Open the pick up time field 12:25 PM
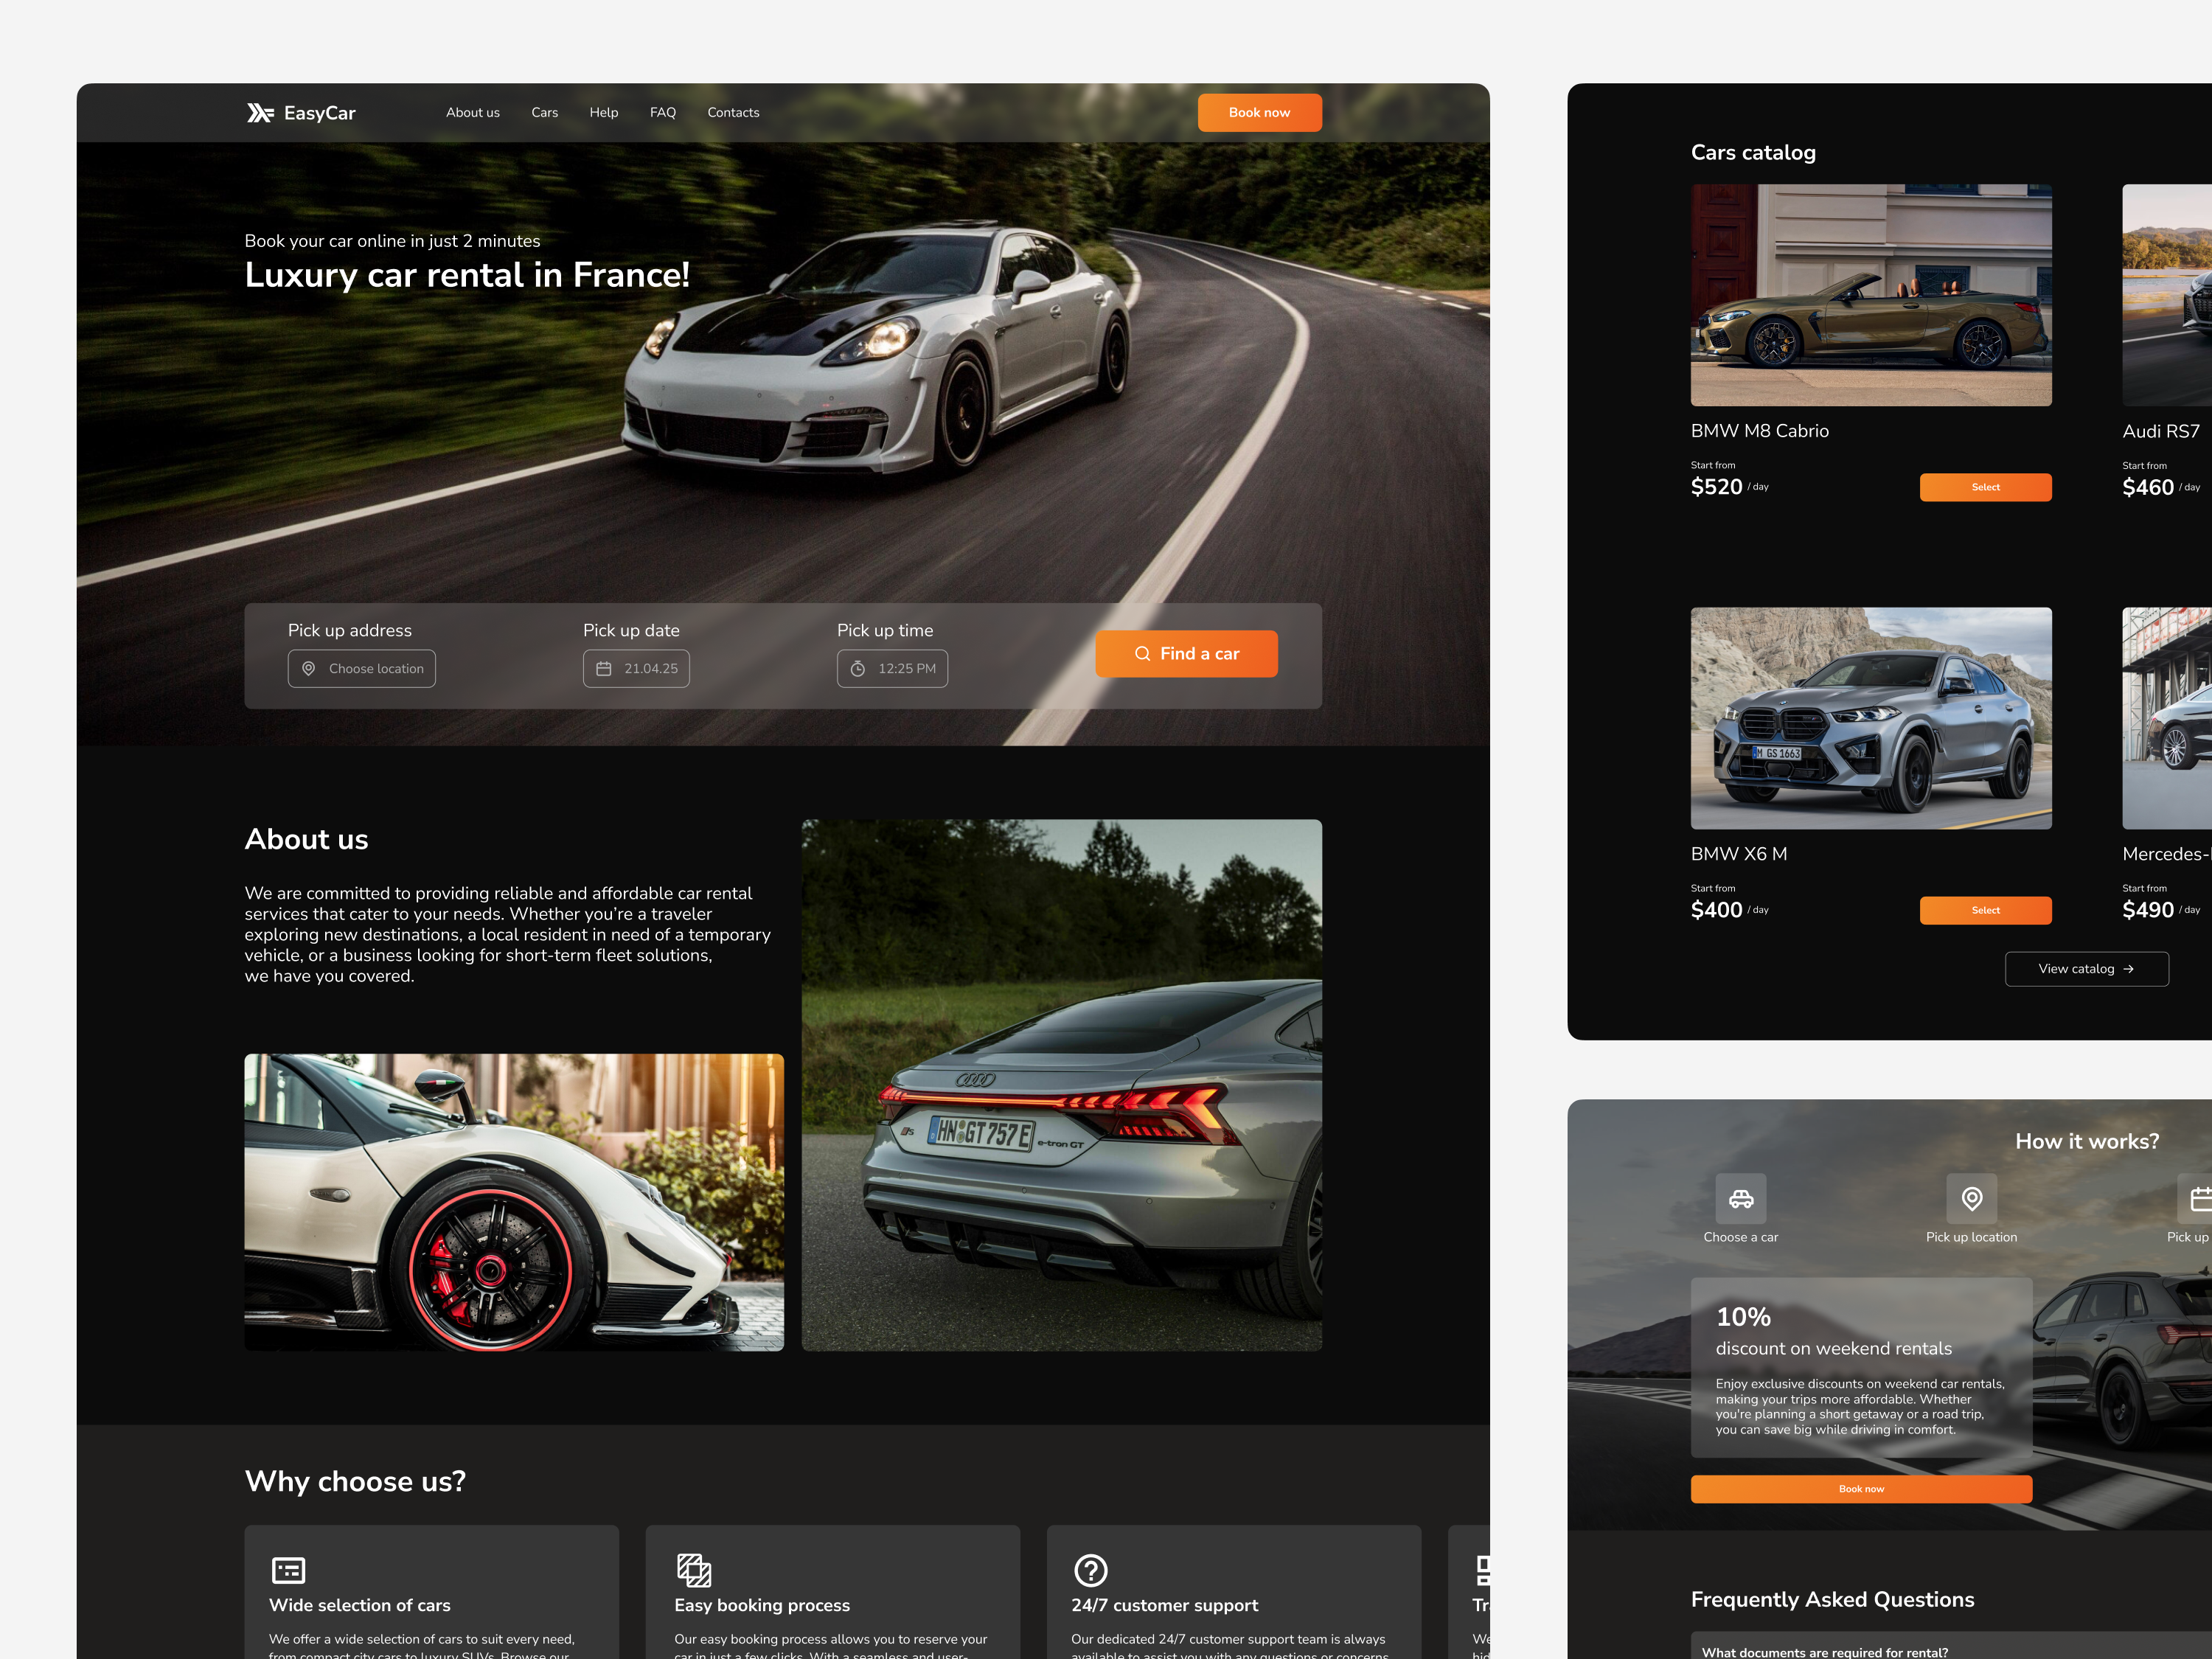Image resolution: width=2212 pixels, height=1659 pixels. tap(892, 668)
